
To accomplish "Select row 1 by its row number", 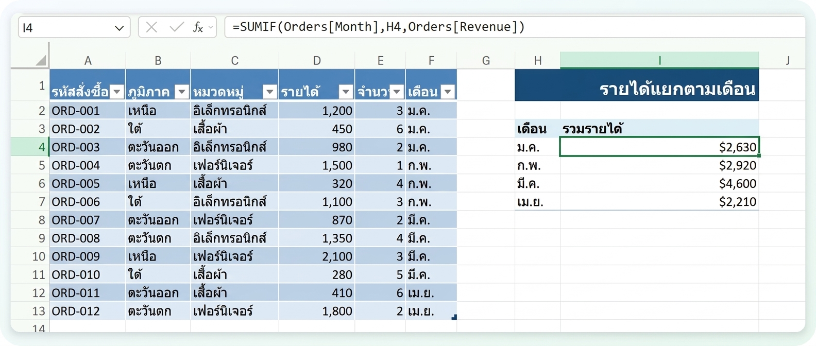I will tap(30, 85).
